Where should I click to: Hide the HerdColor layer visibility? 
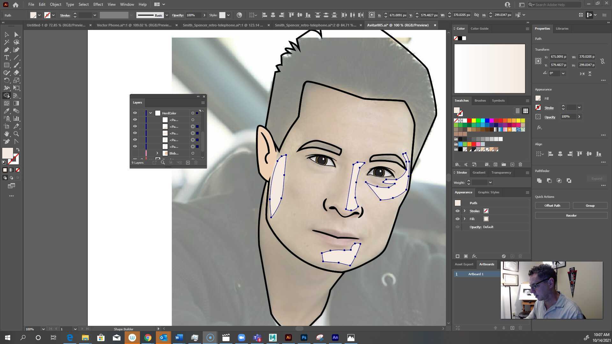135,113
